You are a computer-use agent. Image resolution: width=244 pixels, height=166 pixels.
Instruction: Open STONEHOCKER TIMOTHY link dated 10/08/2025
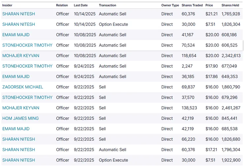click(x=27, y=45)
